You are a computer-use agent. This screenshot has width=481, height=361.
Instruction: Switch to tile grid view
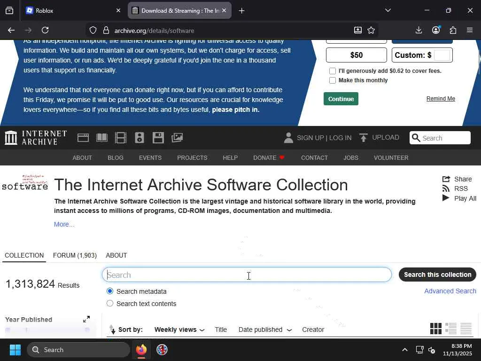[435, 329]
